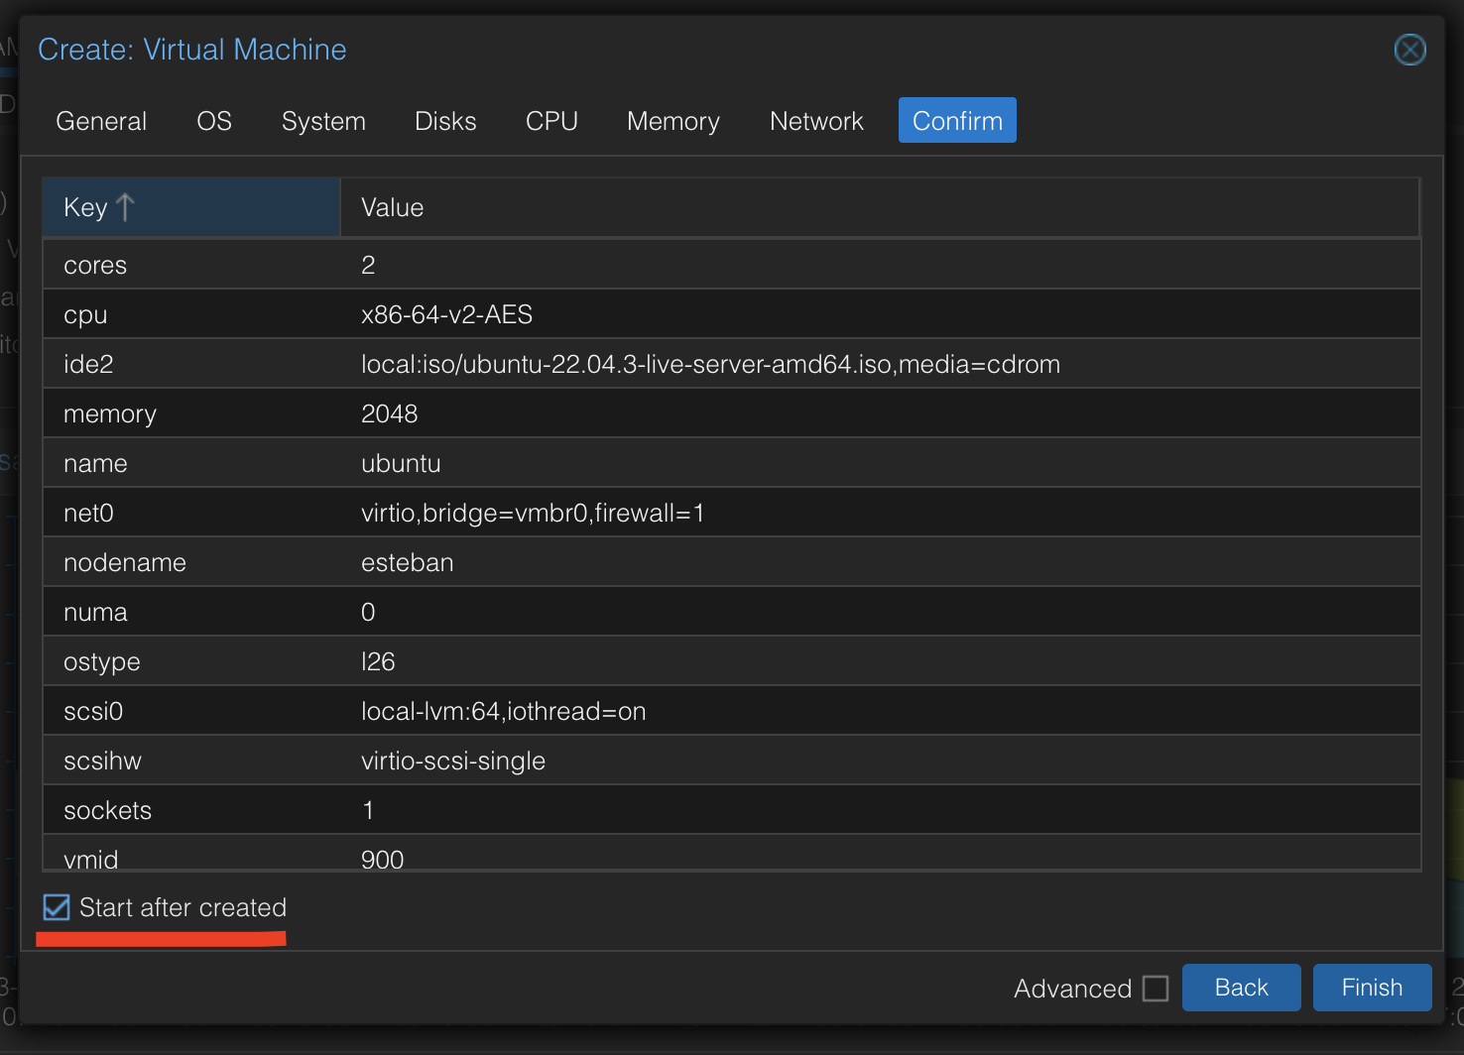Click Finish to create the VM
The width and height of the screenshot is (1464, 1055).
(x=1372, y=988)
